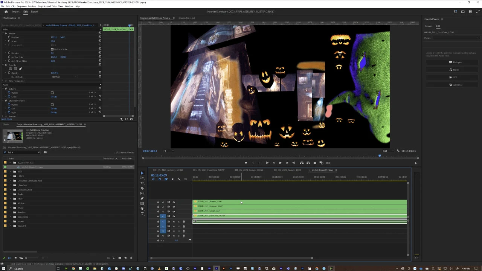
Task: Toggle Snap in Timeline with the magnet icon
Action: point(160,179)
